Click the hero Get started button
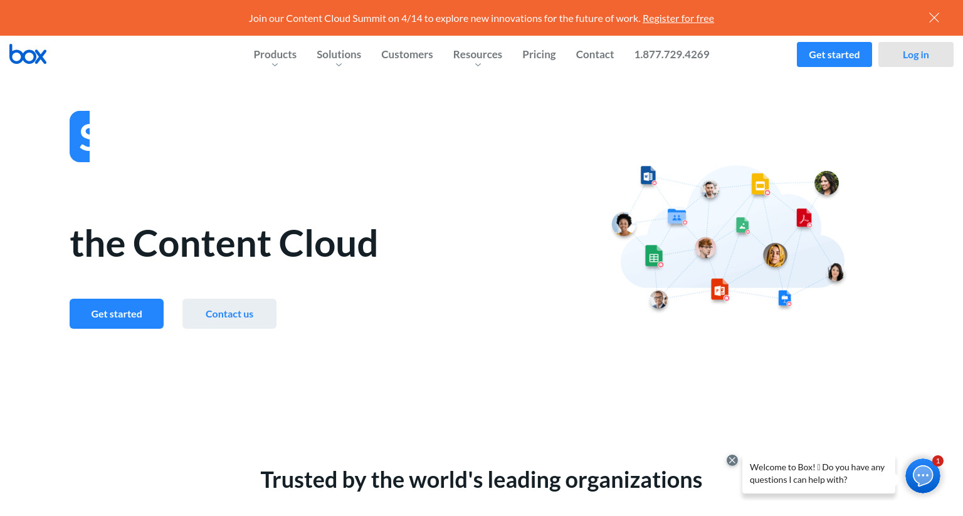Viewport: 963px width, 516px height. 117,314
